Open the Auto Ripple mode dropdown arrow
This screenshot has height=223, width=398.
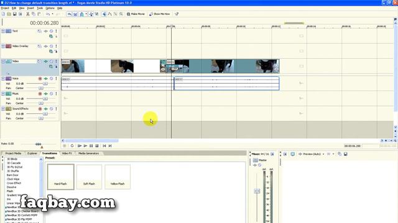(86, 14)
